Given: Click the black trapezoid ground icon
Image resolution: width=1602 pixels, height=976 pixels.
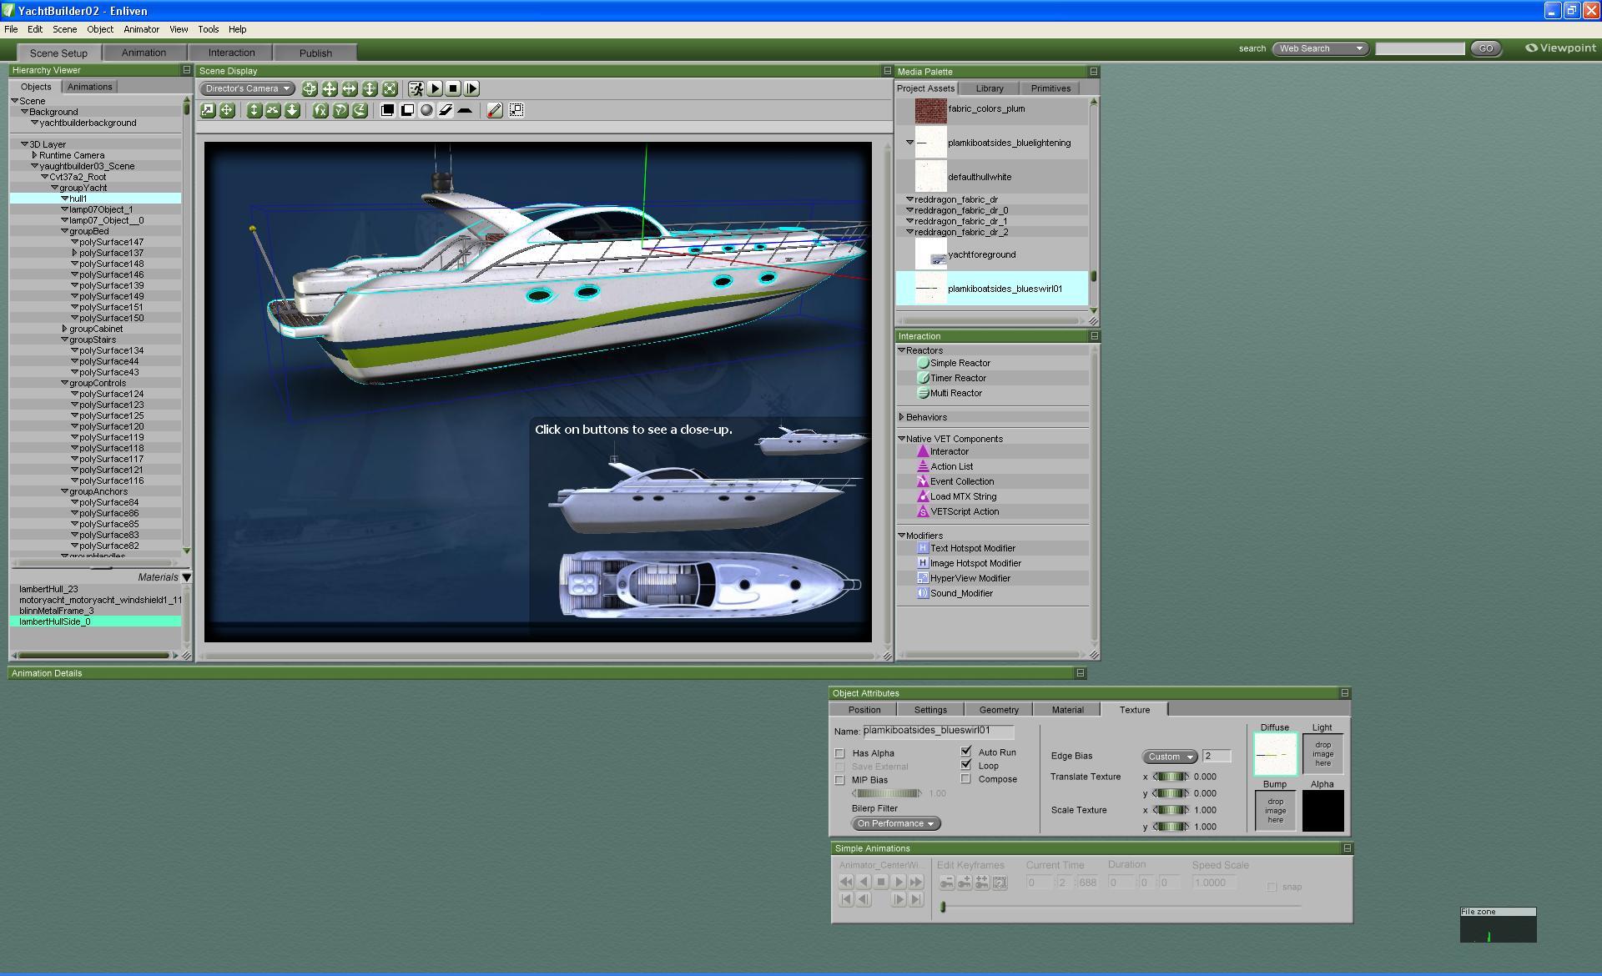Looking at the screenshot, I should 465,110.
